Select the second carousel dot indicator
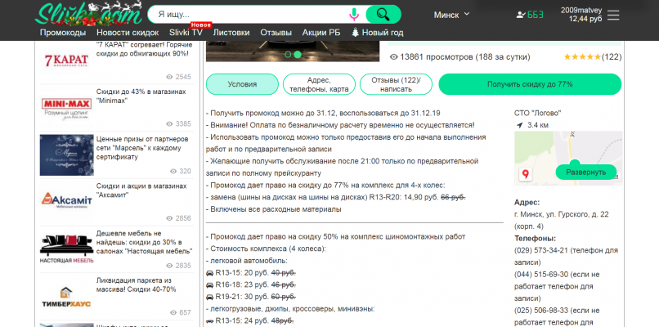This screenshot has width=659, height=327. pos(298,54)
